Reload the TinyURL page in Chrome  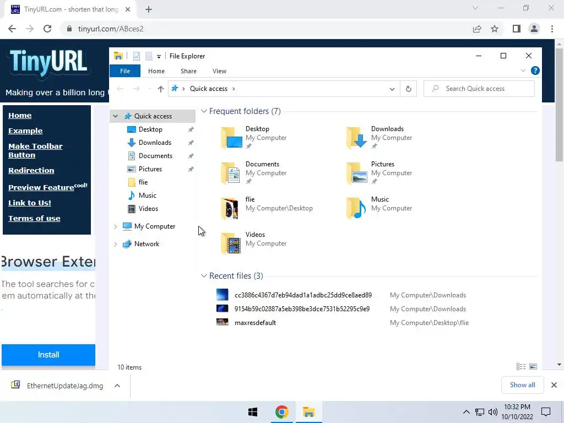click(47, 29)
